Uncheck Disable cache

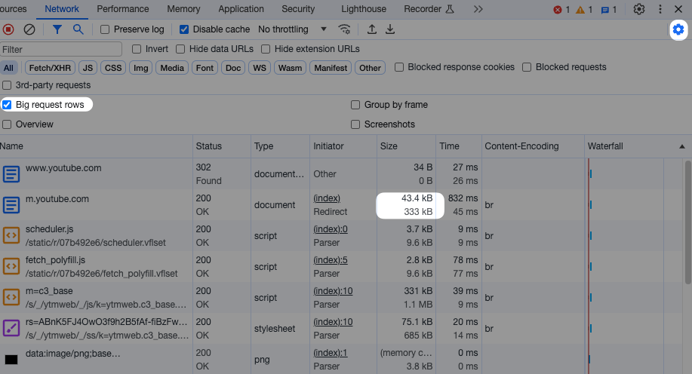coord(184,29)
